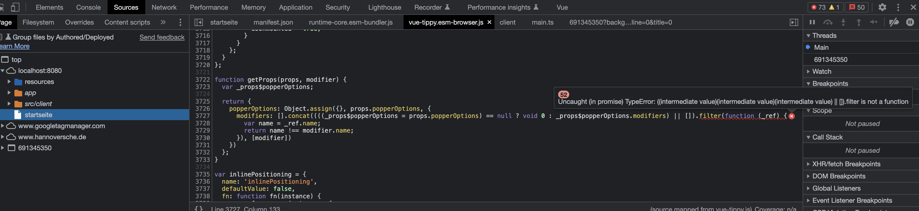Expand www.hannoversche.de node
The image size is (919, 211).
click(2, 137)
